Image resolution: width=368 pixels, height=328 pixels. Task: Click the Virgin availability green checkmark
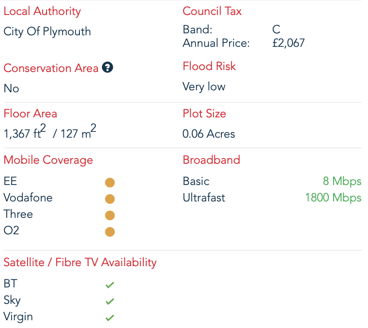pos(110,318)
